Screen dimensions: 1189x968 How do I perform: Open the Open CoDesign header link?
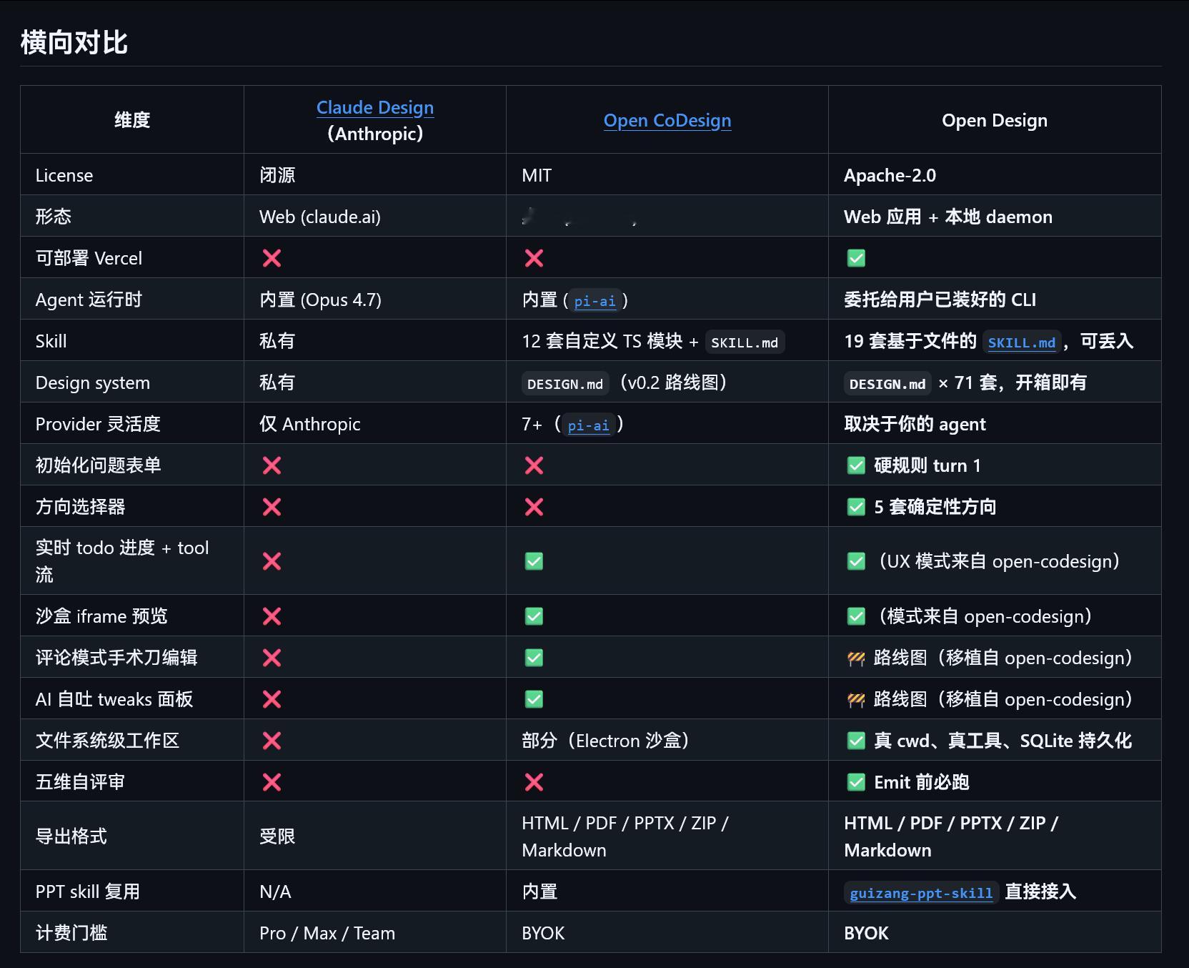[667, 120]
